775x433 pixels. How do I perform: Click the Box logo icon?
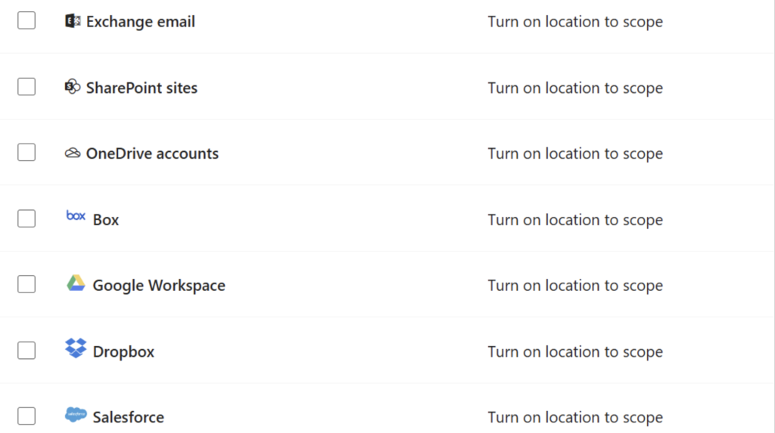[x=76, y=216]
